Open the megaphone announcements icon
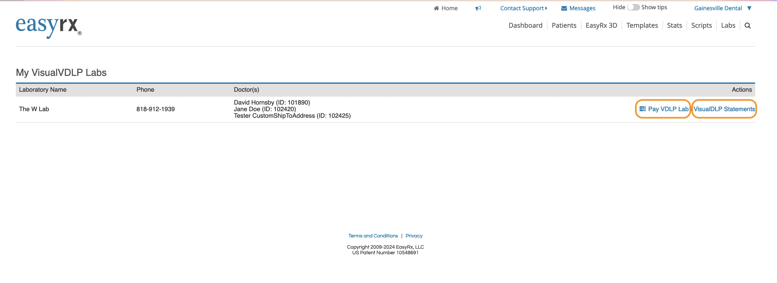Viewport: 777px width, 283px height. click(x=478, y=8)
